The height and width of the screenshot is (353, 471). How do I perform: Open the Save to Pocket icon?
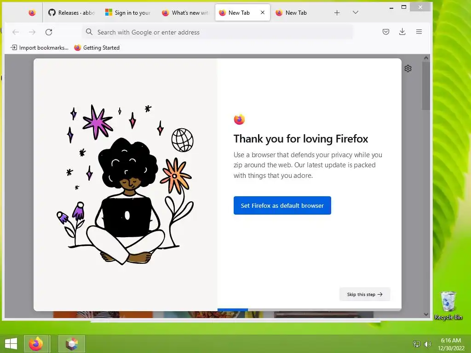[x=386, y=32]
